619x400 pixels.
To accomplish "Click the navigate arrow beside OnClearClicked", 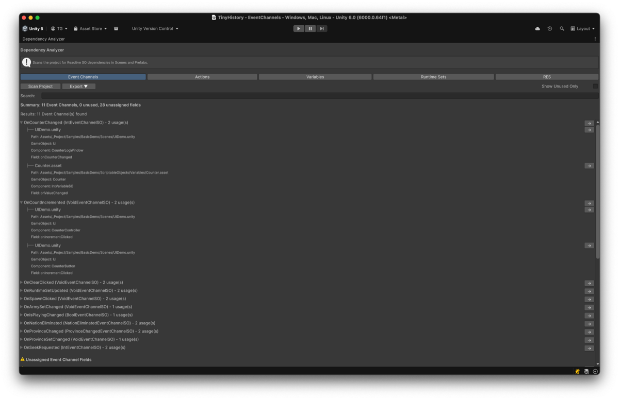I will tap(589, 283).
